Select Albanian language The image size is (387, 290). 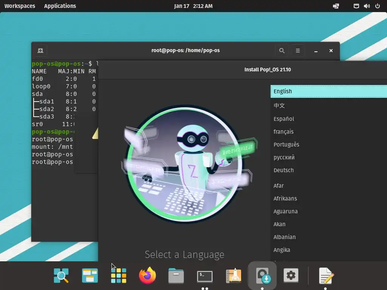coord(329,237)
